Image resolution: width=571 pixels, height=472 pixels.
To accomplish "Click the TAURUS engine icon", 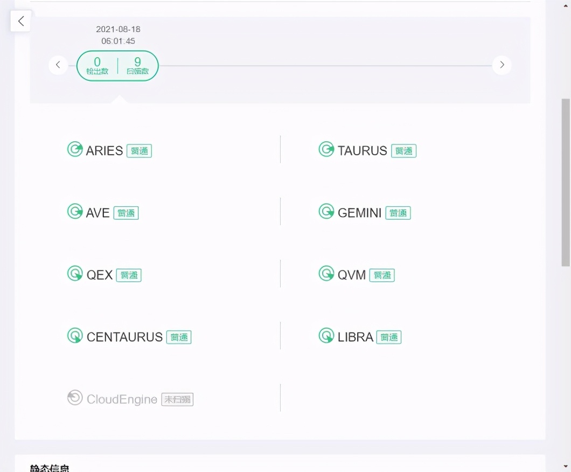I will click(326, 150).
